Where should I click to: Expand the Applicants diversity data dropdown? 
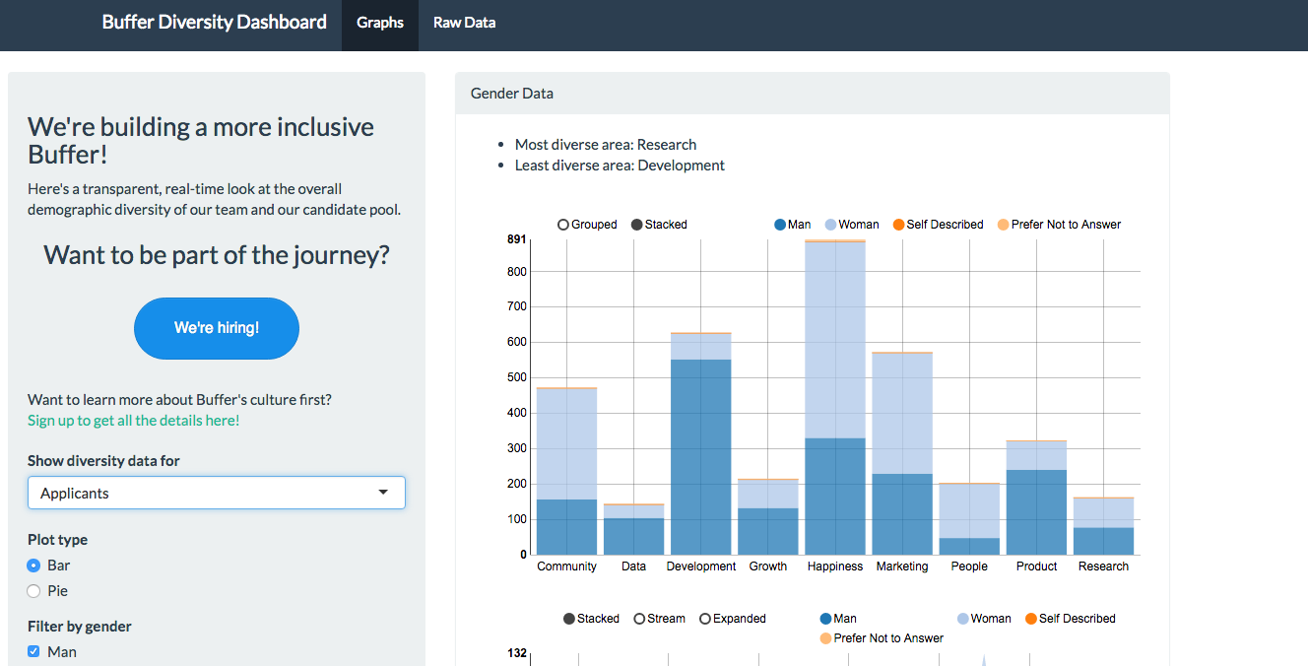tap(217, 493)
